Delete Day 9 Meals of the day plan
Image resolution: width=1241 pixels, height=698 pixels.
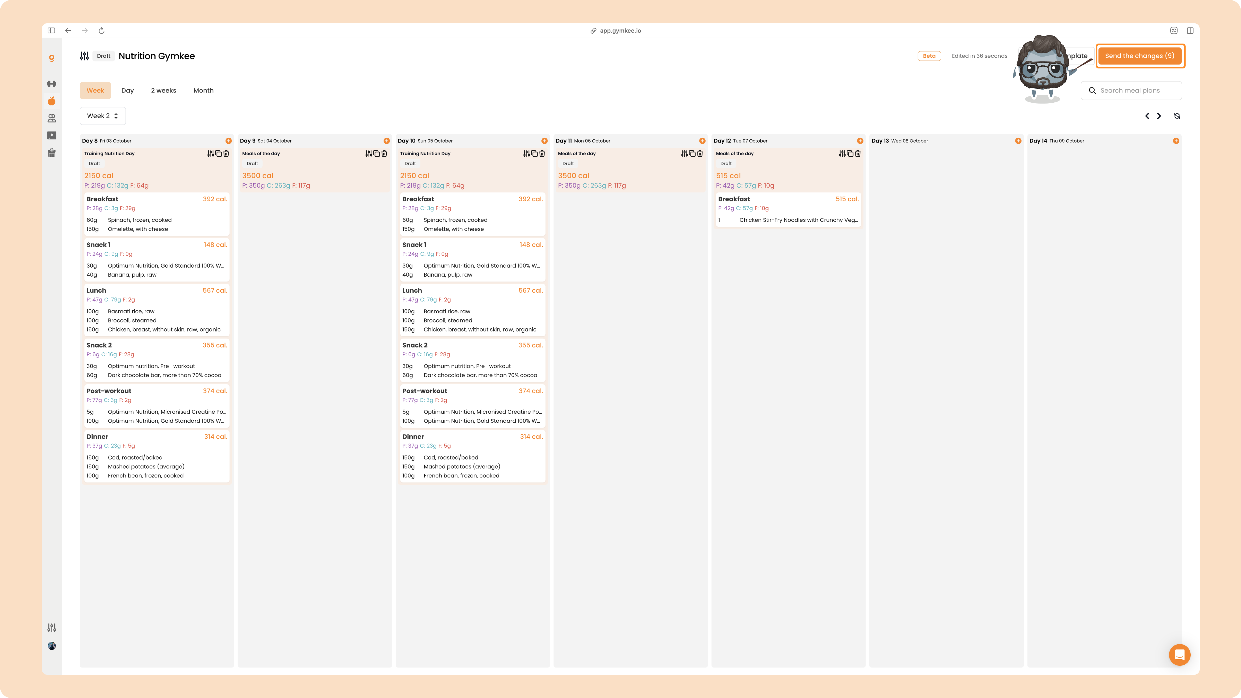tap(384, 154)
